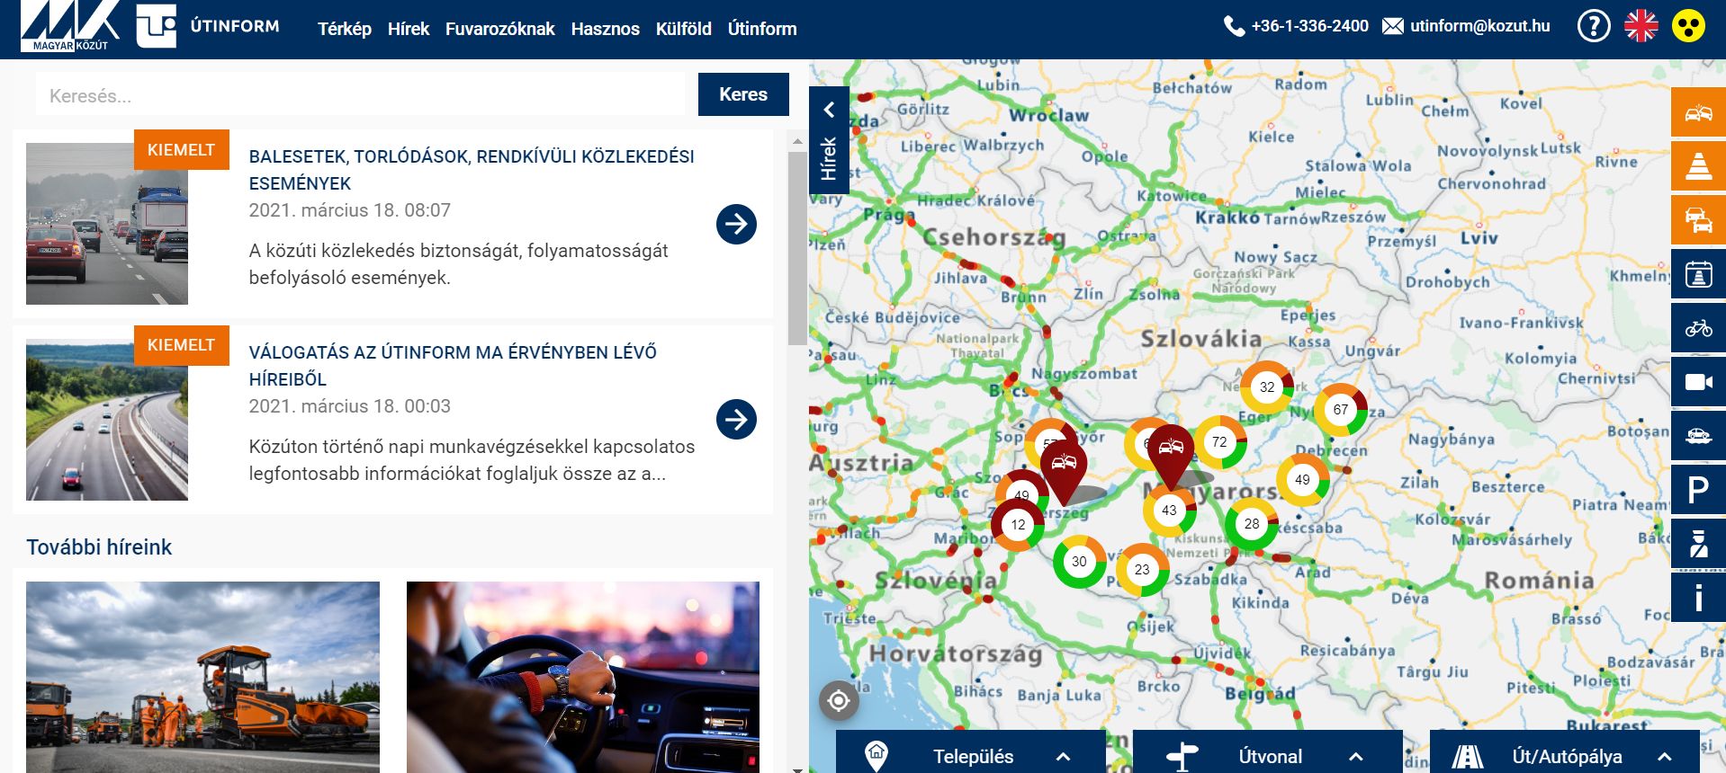The image size is (1726, 773).
Task: Expand the Útvonal route panel
Action: coord(1268,755)
